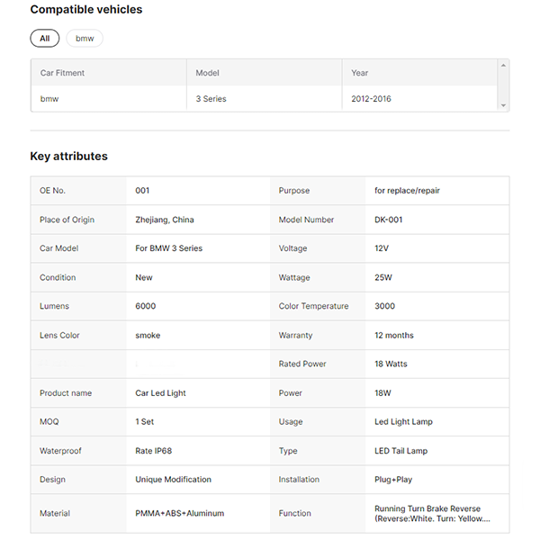Click the Zhejiang, China origin value
Image resolution: width=540 pixels, height=540 pixels.
point(165,220)
